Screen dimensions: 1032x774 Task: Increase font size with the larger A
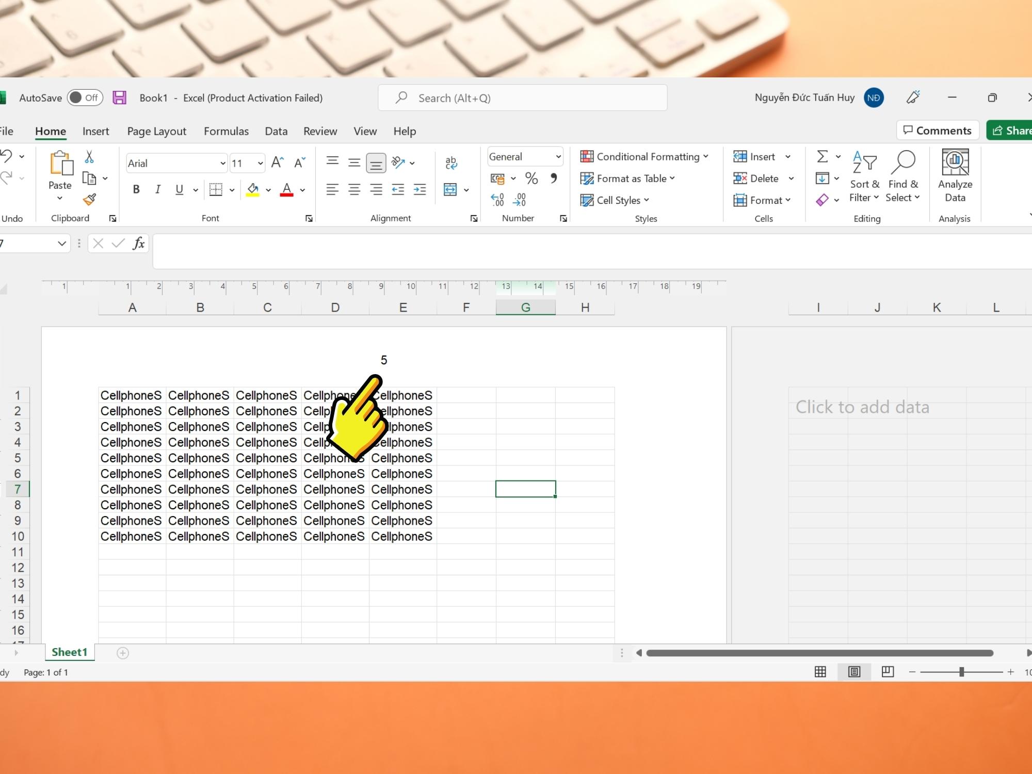pos(277,163)
